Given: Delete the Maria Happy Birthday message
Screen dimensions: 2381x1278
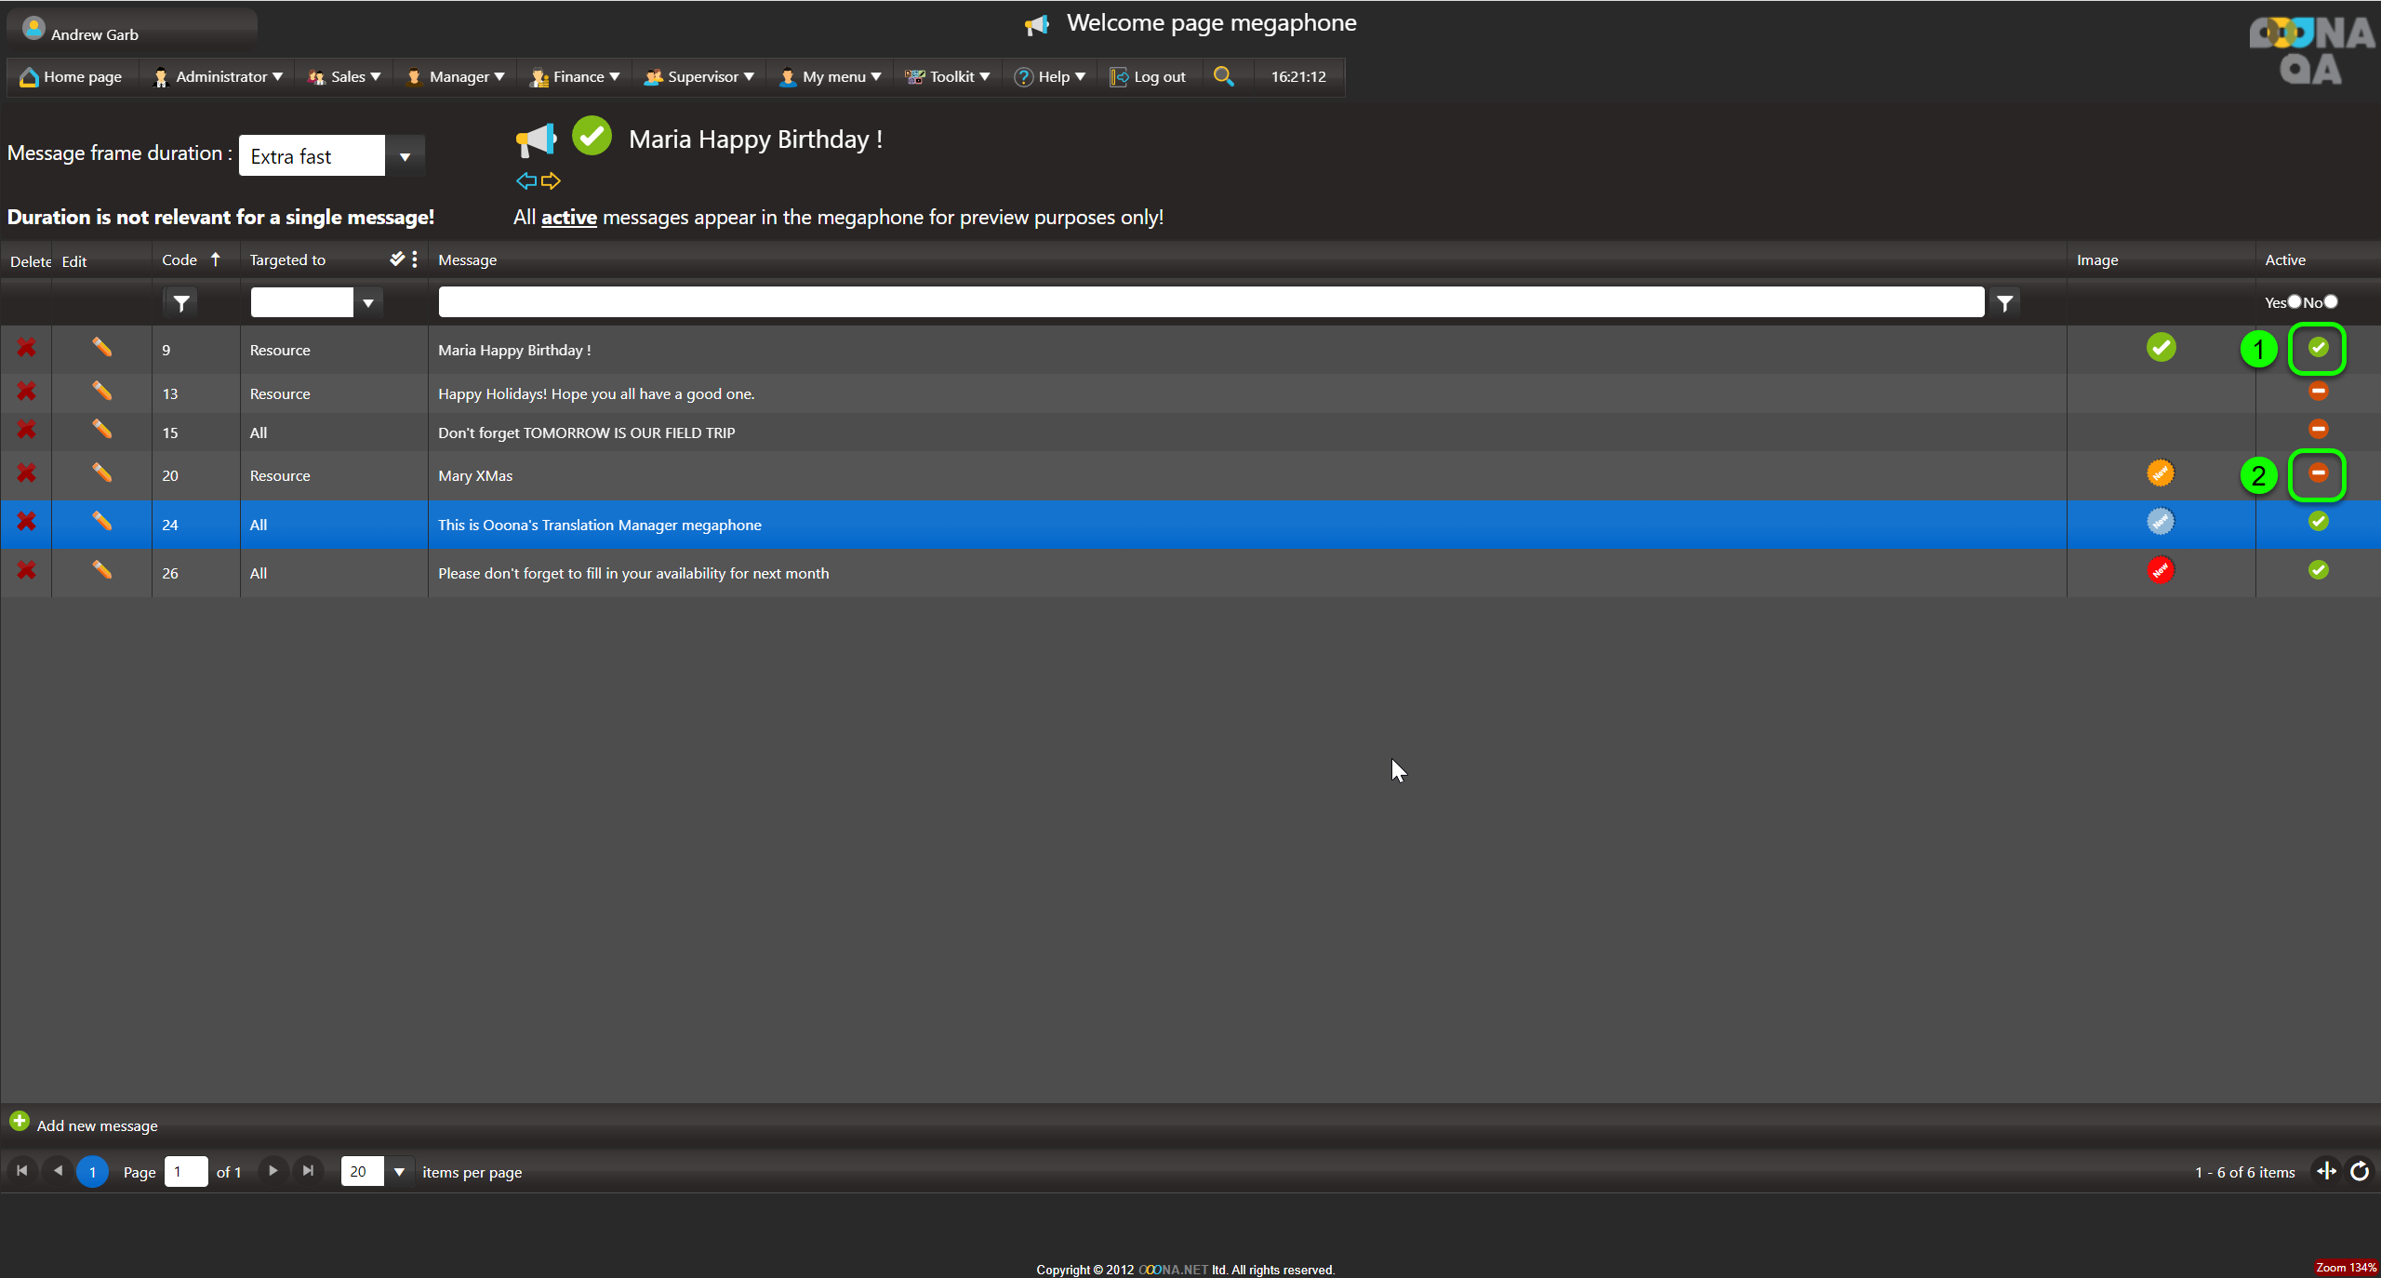Looking at the screenshot, I should point(26,349).
